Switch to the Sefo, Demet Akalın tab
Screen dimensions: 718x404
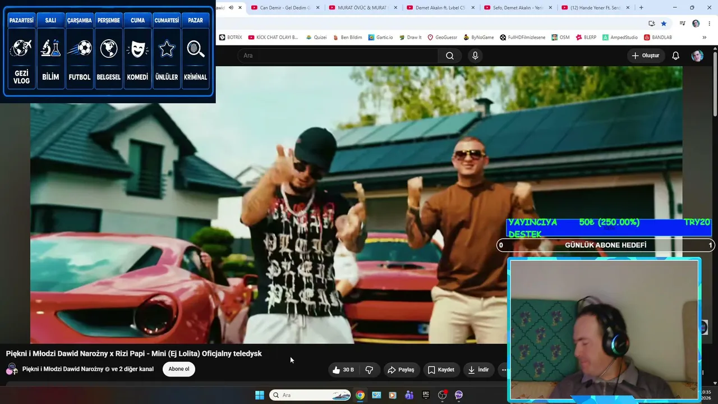517,8
